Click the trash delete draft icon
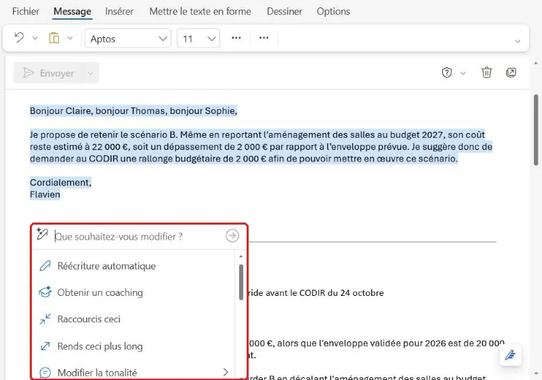This screenshot has width=542, height=380. pyautogui.click(x=486, y=73)
